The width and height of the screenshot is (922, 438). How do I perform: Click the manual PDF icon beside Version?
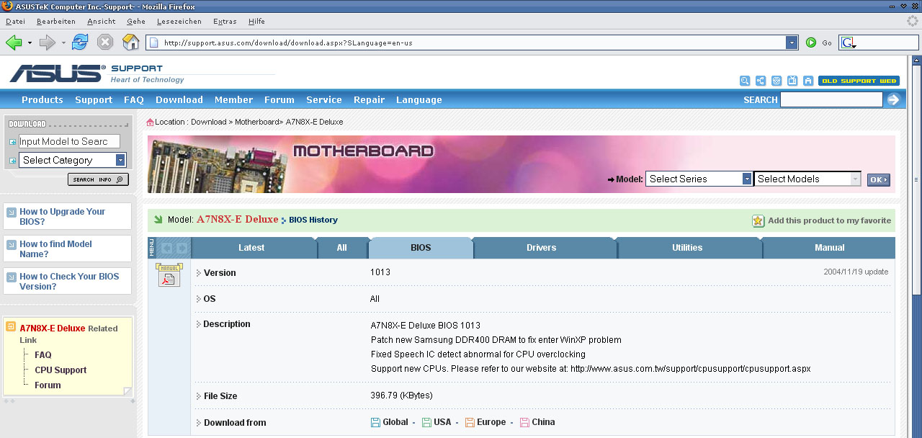(x=169, y=274)
